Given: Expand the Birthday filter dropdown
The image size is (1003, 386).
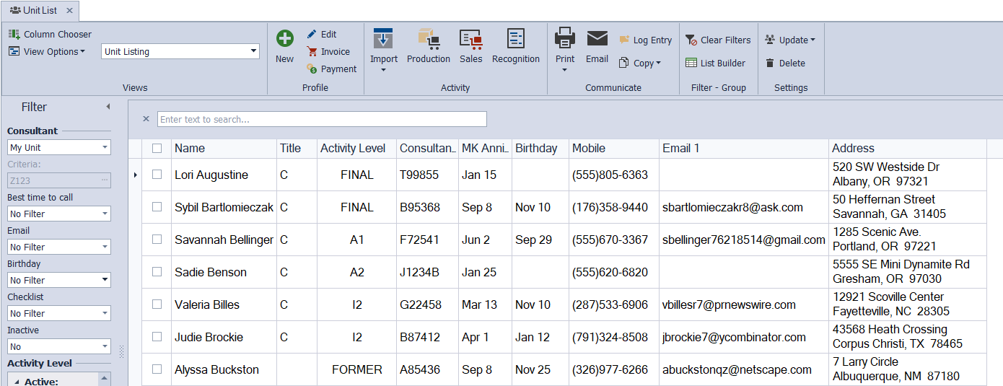Looking at the screenshot, I should [x=105, y=280].
